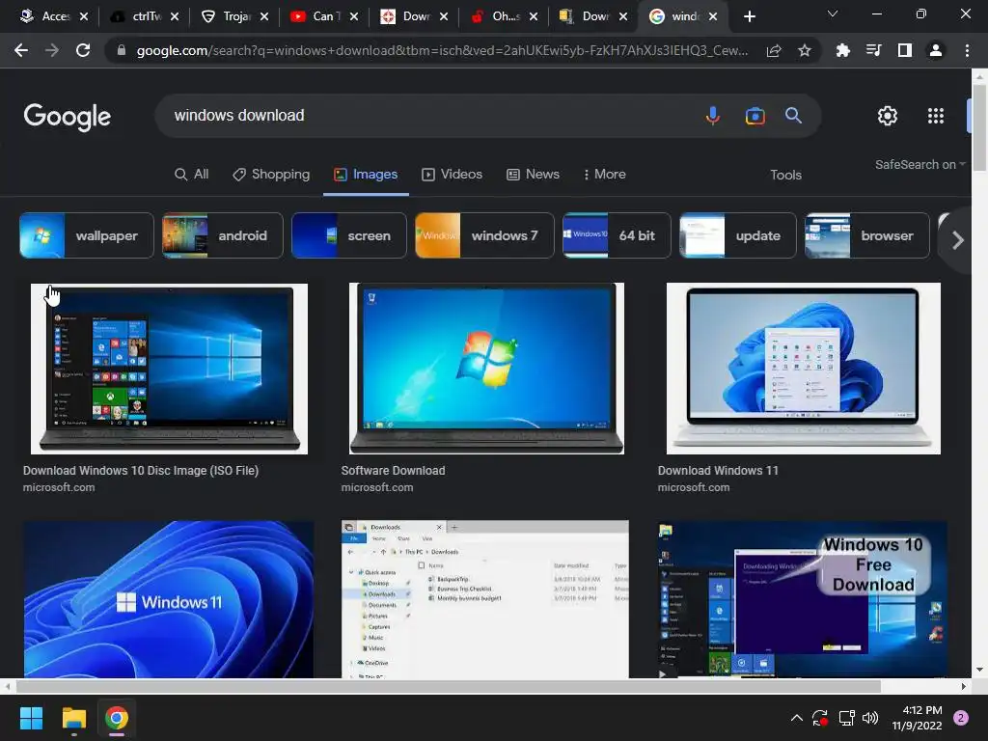Open the Download Windows 11 result link
This screenshot has height=741, width=988.
point(718,470)
